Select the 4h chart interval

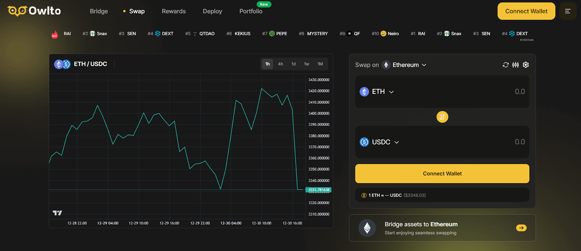(x=281, y=64)
